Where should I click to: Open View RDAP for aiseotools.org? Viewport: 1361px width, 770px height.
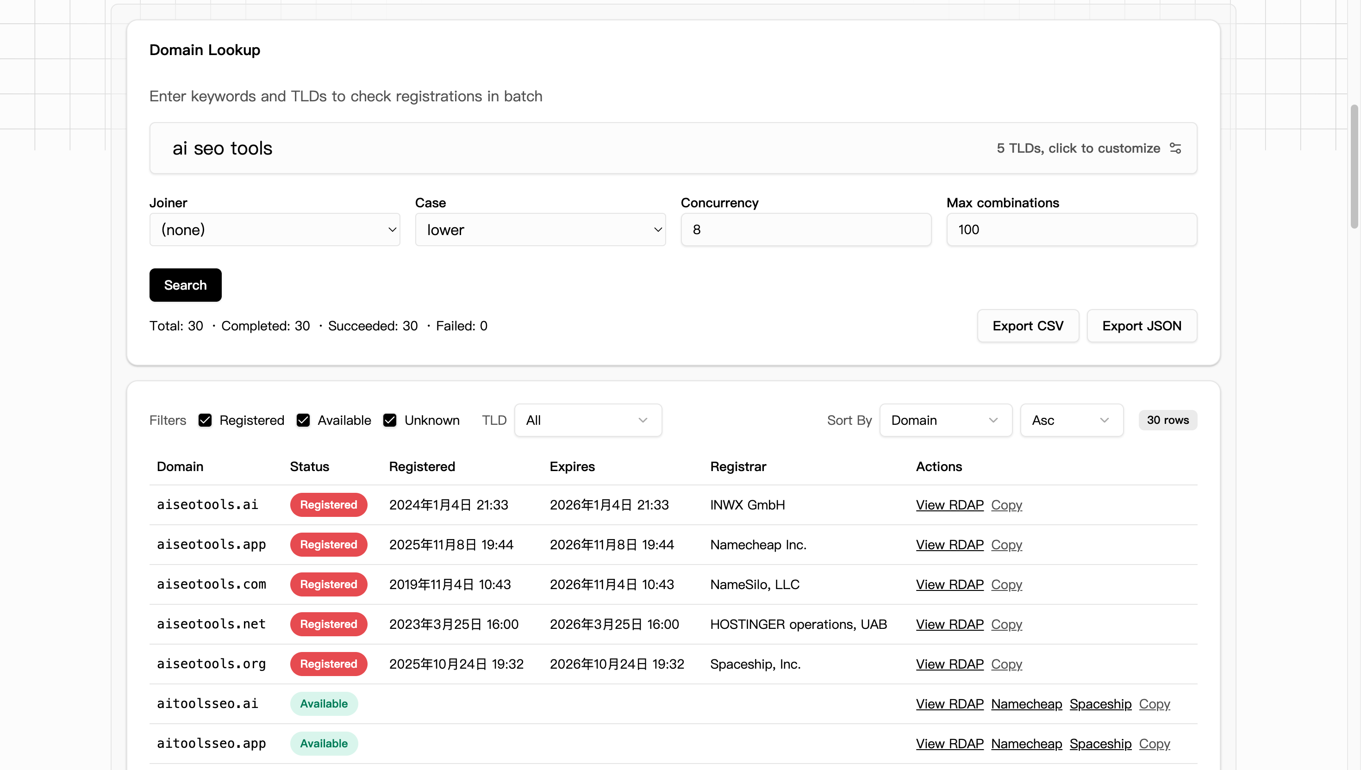[949, 664]
